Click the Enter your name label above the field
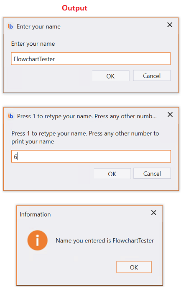 pyautogui.click(x=33, y=44)
